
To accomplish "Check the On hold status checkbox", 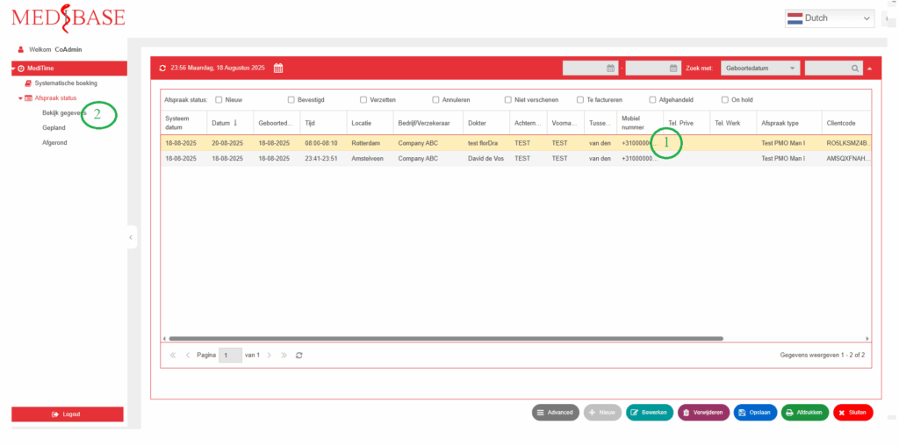I will pos(724,100).
